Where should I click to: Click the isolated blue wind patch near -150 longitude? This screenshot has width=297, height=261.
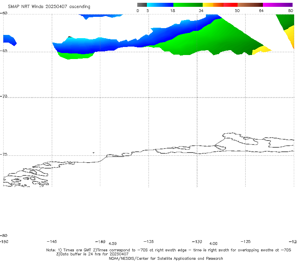(x=10, y=40)
